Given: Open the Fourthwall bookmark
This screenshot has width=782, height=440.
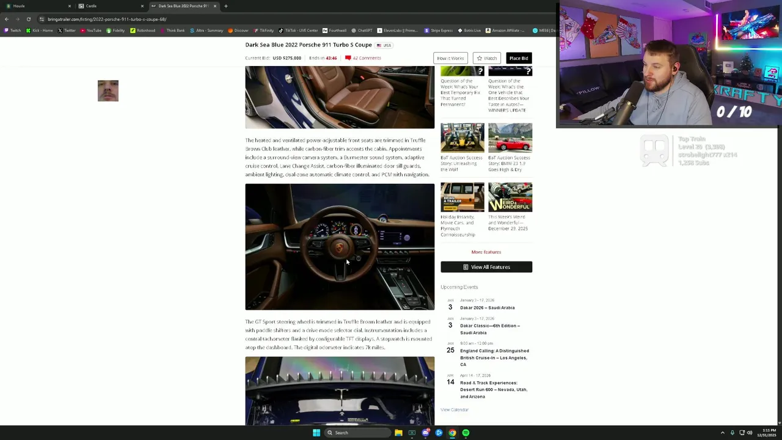Looking at the screenshot, I should (x=335, y=31).
